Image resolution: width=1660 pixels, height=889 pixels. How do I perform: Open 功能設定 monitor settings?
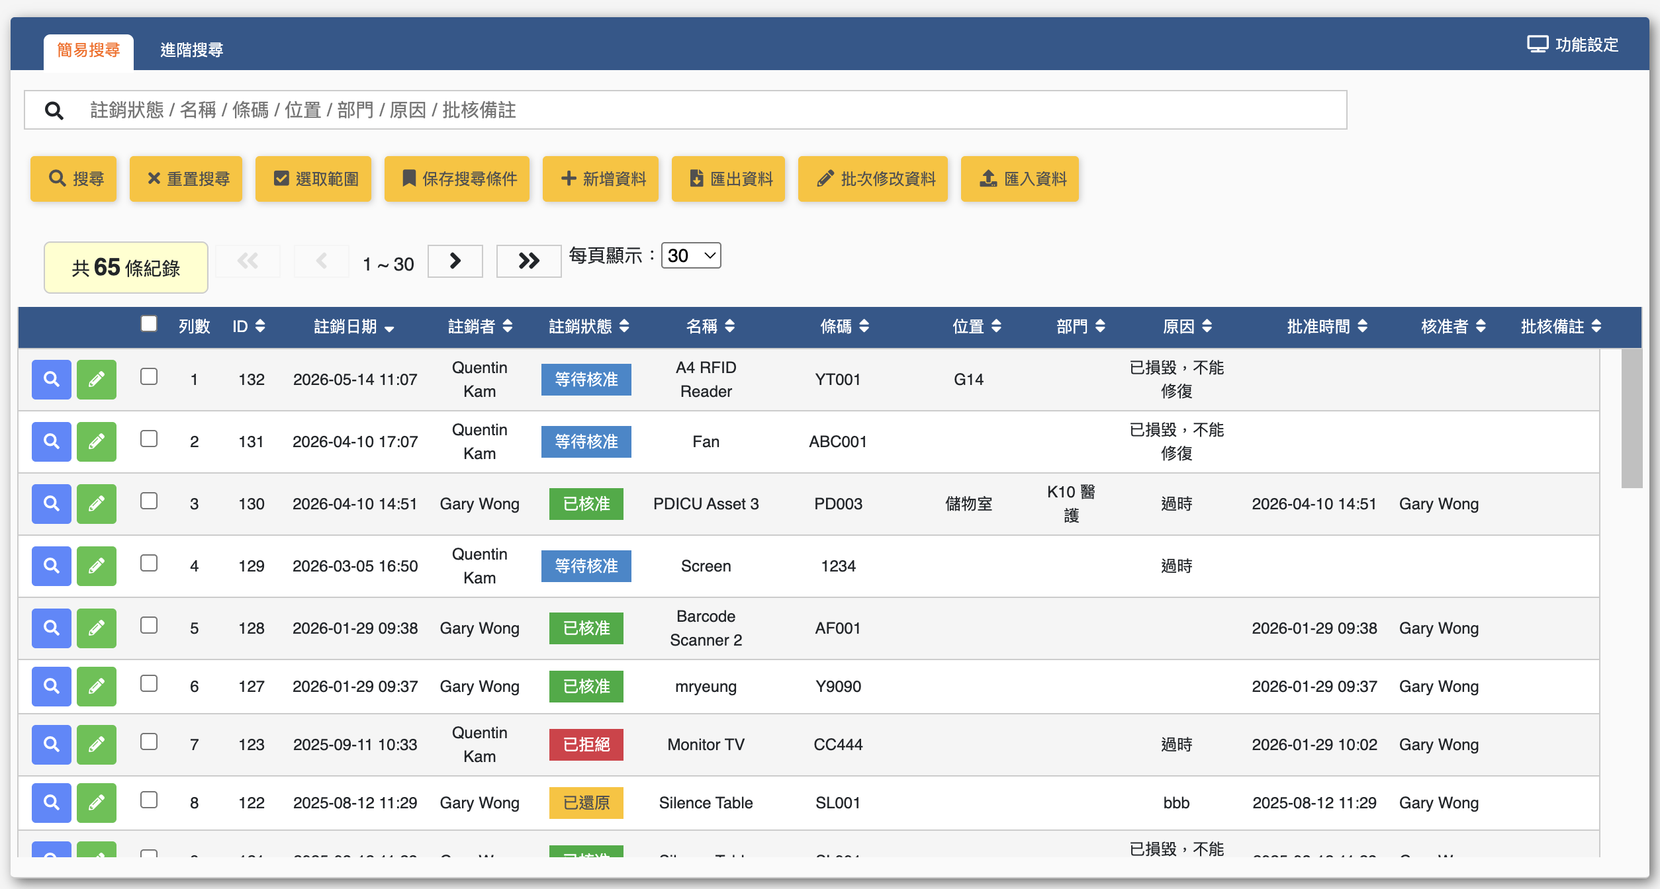[1573, 44]
